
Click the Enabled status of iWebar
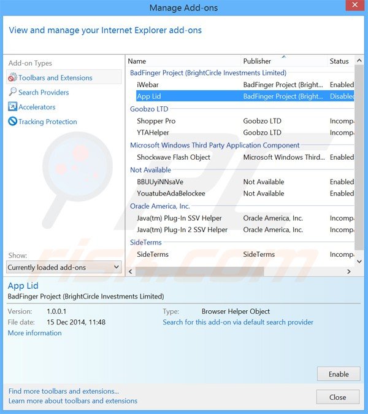click(x=342, y=85)
